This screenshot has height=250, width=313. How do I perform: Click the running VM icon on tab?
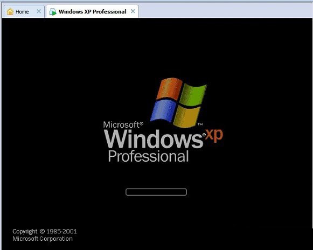tap(53, 12)
